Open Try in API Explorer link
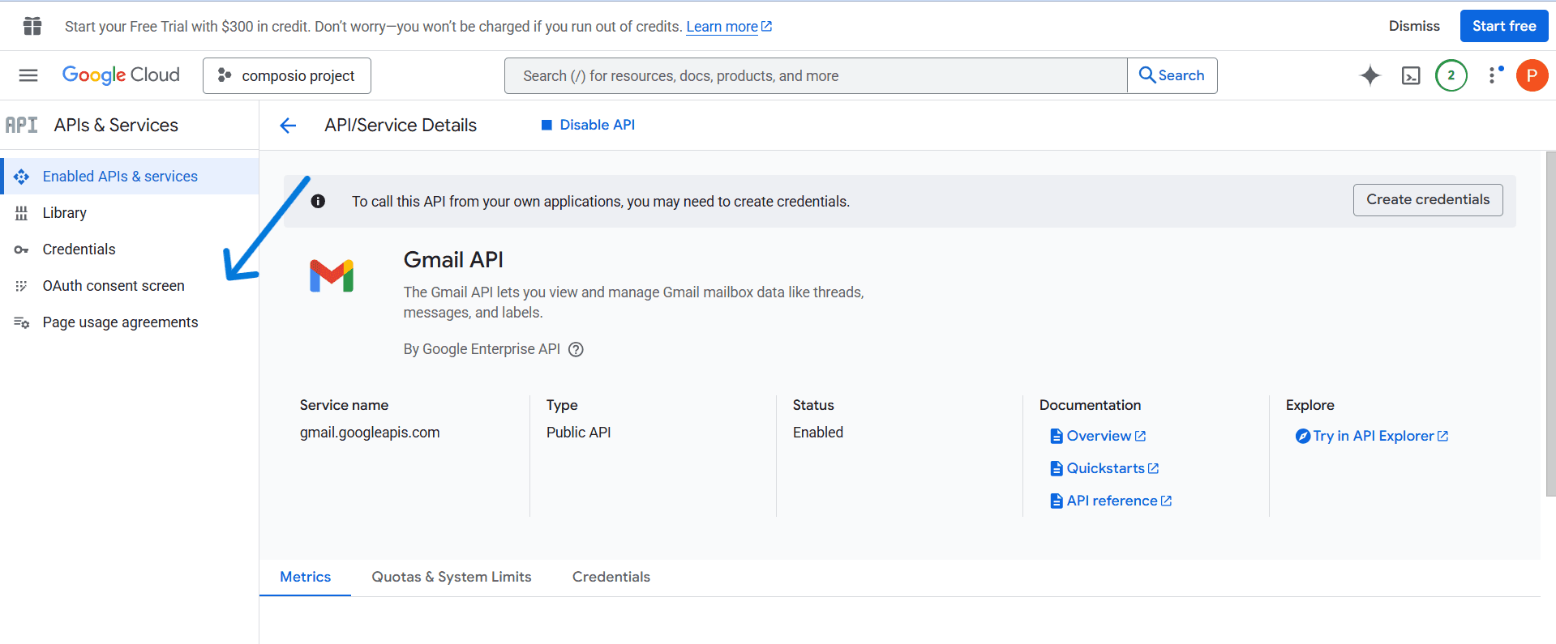Screen dimensions: 1556x644 pos(1372,436)
